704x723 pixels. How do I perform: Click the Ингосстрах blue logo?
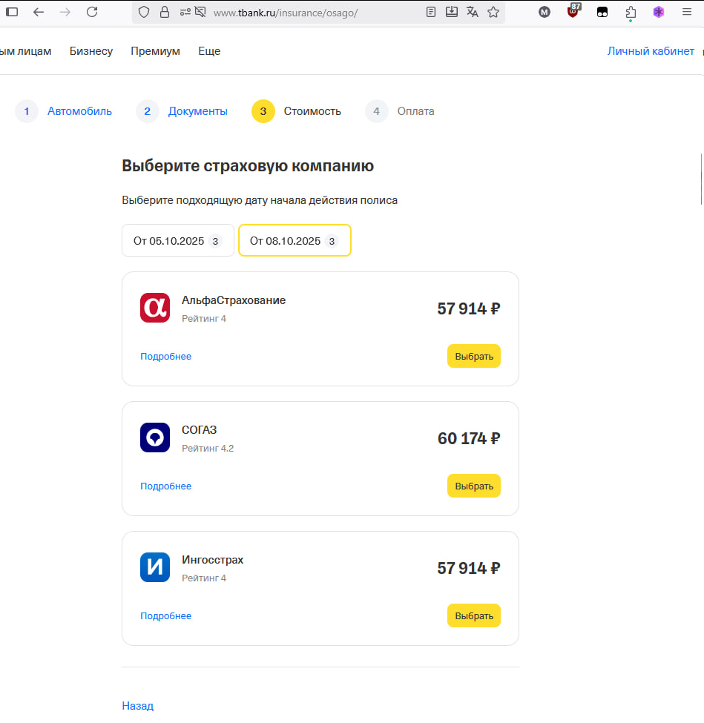tap(155, 567)
